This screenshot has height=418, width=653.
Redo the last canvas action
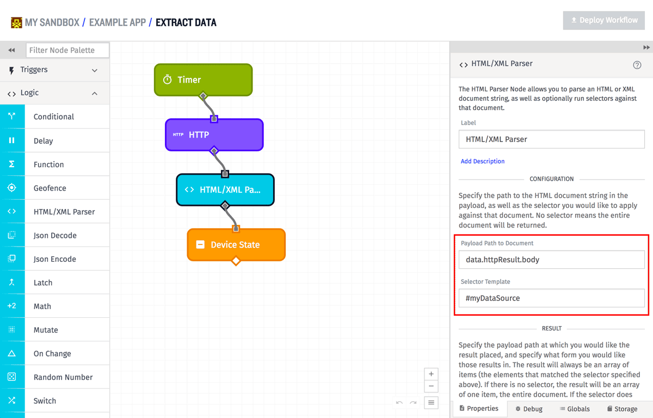click(413, 403)
